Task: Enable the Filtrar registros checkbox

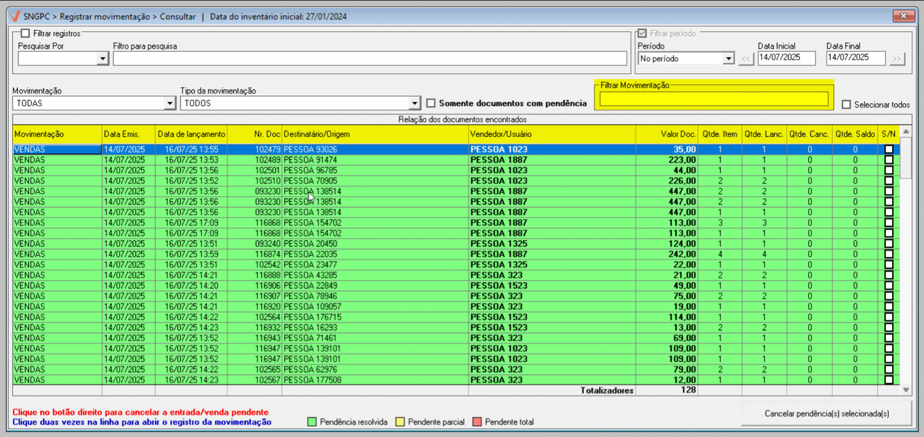Action: [x=25, y=34]
